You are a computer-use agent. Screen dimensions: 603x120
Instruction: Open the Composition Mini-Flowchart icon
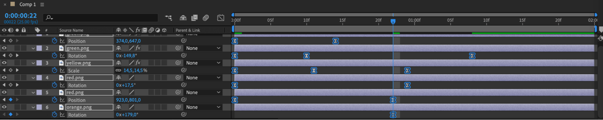(x=168, y=18)
